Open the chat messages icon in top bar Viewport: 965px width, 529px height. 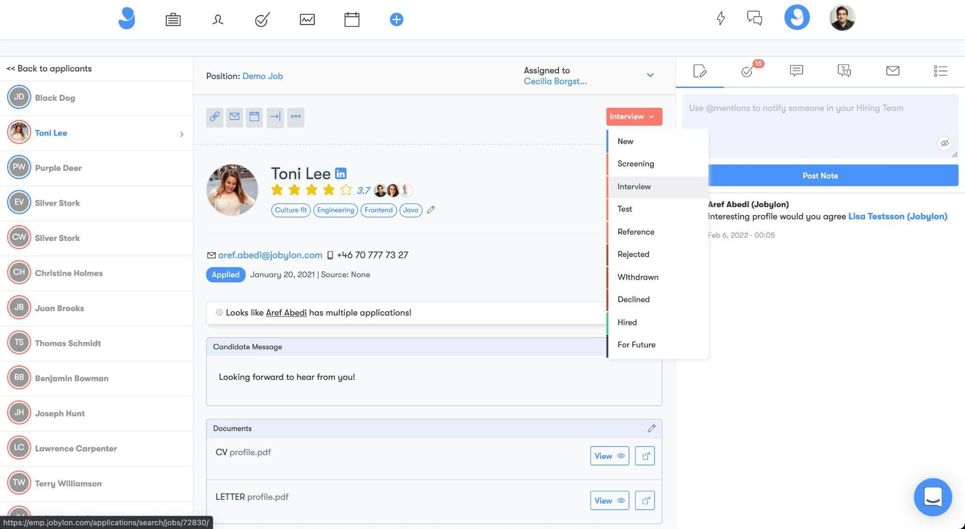754,18
